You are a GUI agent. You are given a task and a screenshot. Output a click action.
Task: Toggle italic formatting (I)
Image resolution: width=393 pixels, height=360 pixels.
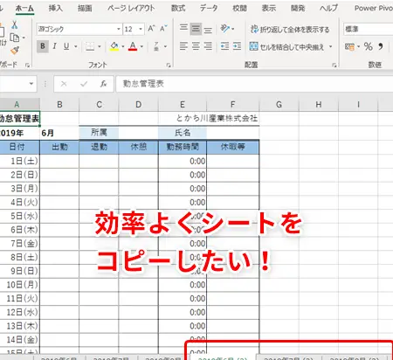pyautogui.click(x=54, y=46)
